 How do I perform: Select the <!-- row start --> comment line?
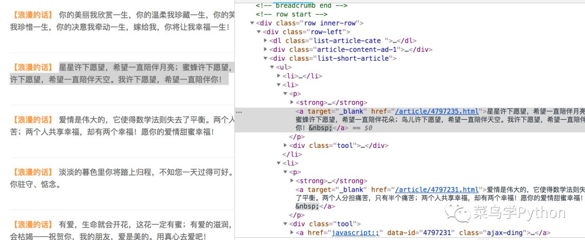292,14
